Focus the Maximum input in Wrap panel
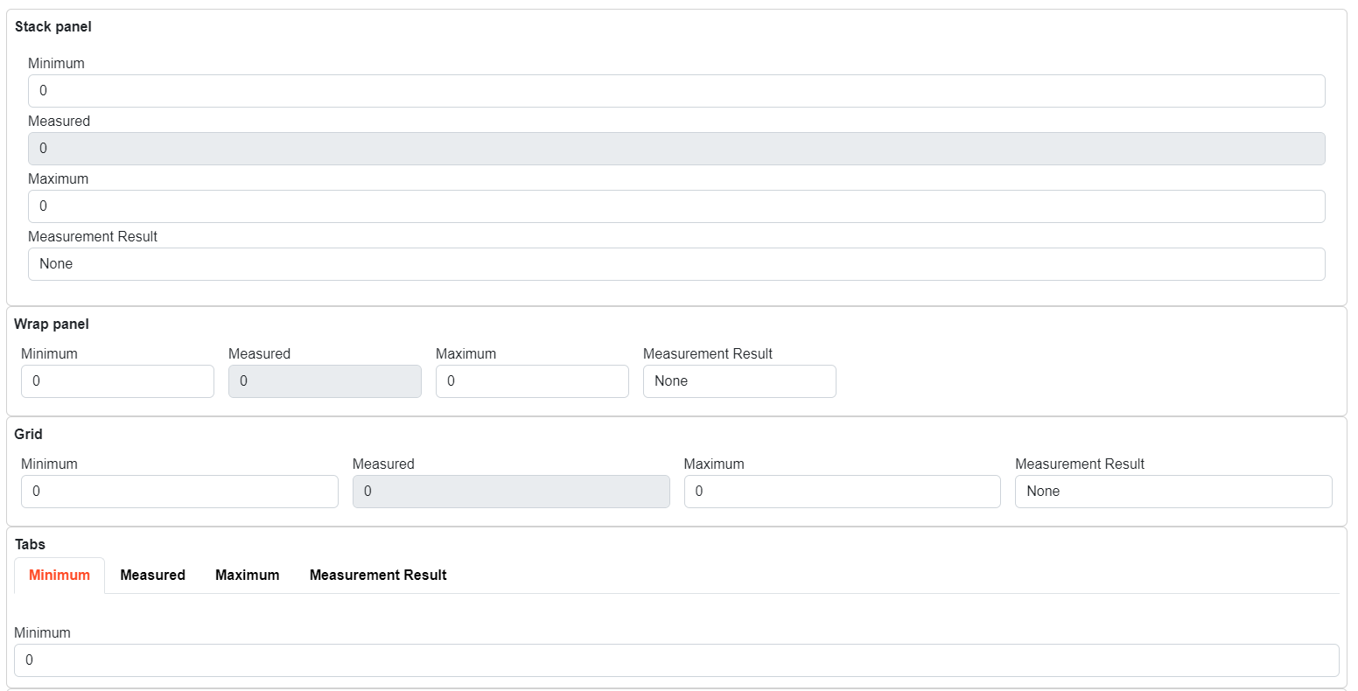Viewport: 1358px width, 691px height. pyautogui.click(x=532, y=381)
